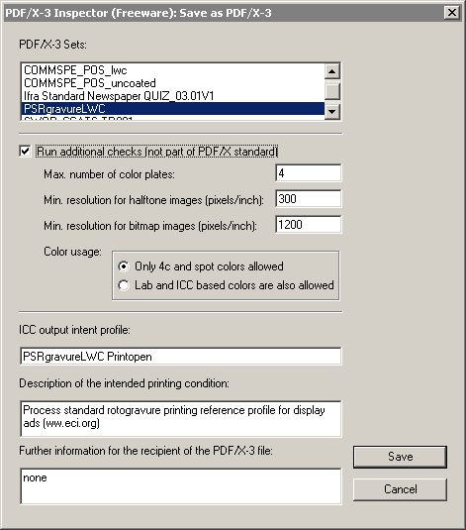Click the Save button
The image size is (466, 530).
(x=400, y=457)
